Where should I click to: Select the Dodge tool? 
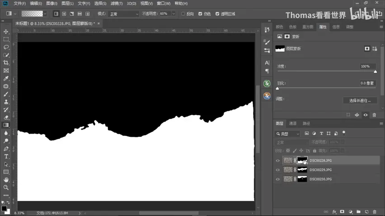[6, 141]
